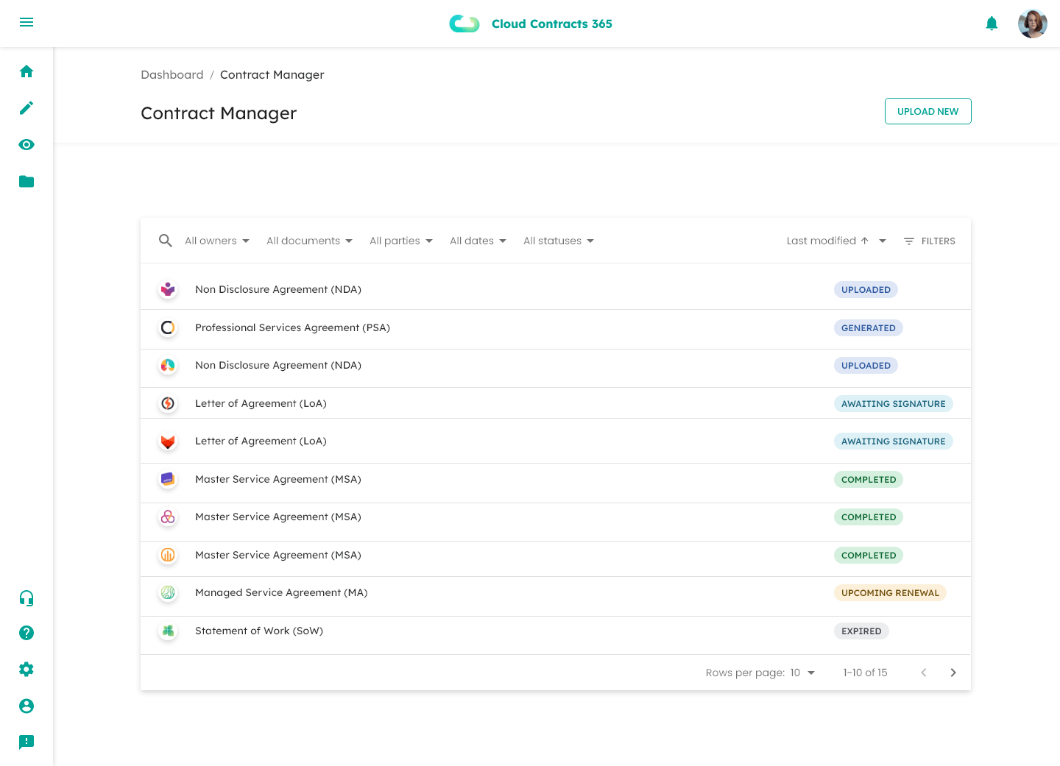
Task: Expand the All dates filter
Action: pos(478,241)
